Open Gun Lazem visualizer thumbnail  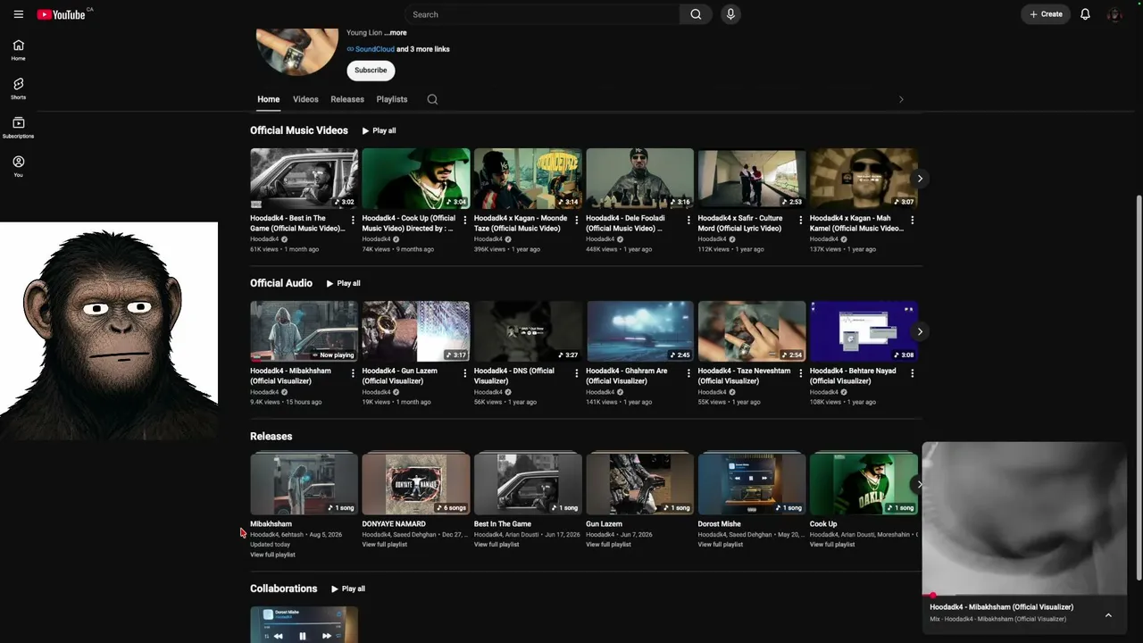(x=416, y=331)
